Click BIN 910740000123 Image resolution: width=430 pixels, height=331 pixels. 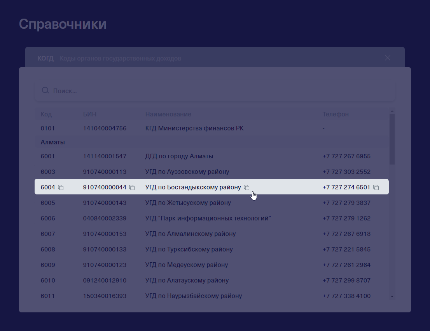click(105, 265)
